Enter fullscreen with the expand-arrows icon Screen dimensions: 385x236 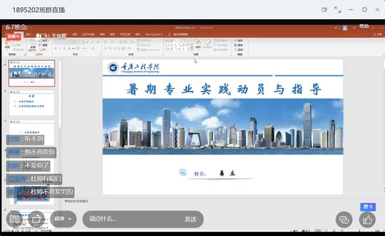(338, 9)
